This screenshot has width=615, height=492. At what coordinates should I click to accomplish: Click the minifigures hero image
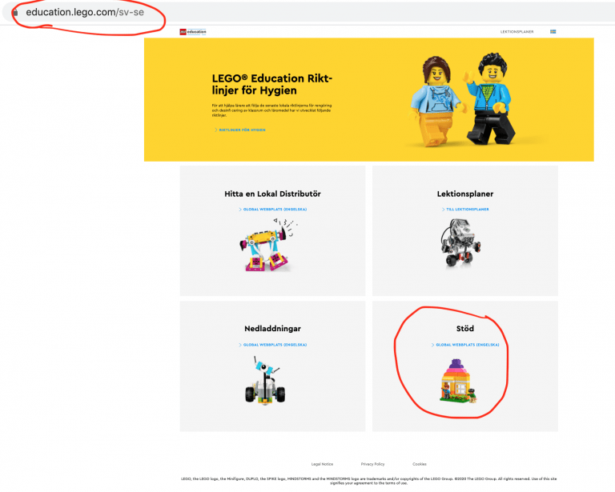click(x=464, y=100)
